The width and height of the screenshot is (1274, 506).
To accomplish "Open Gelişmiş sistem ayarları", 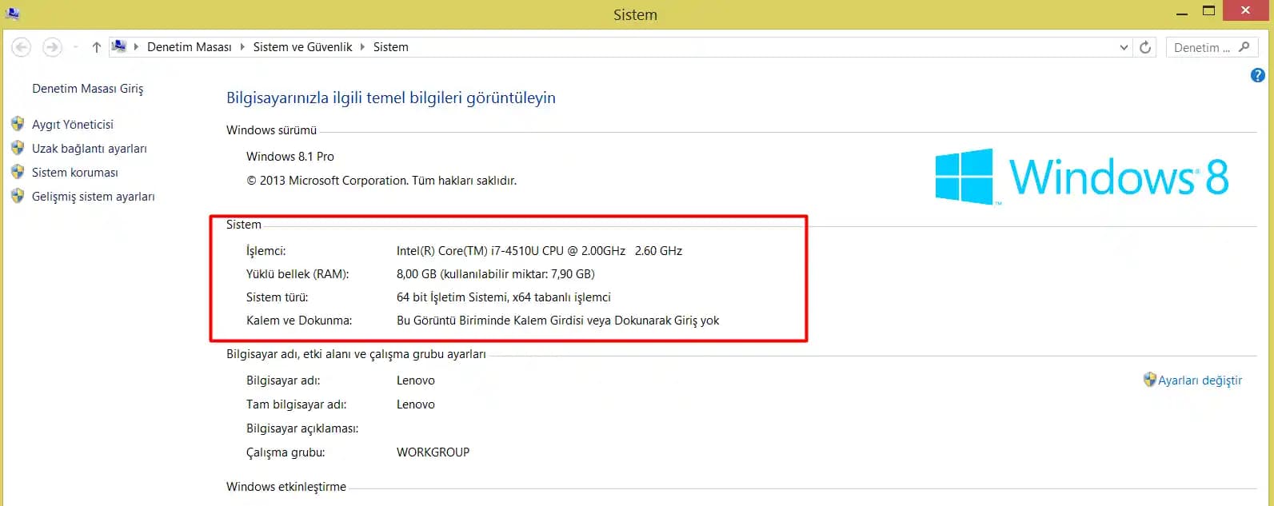I will click(x=94, y=197).
